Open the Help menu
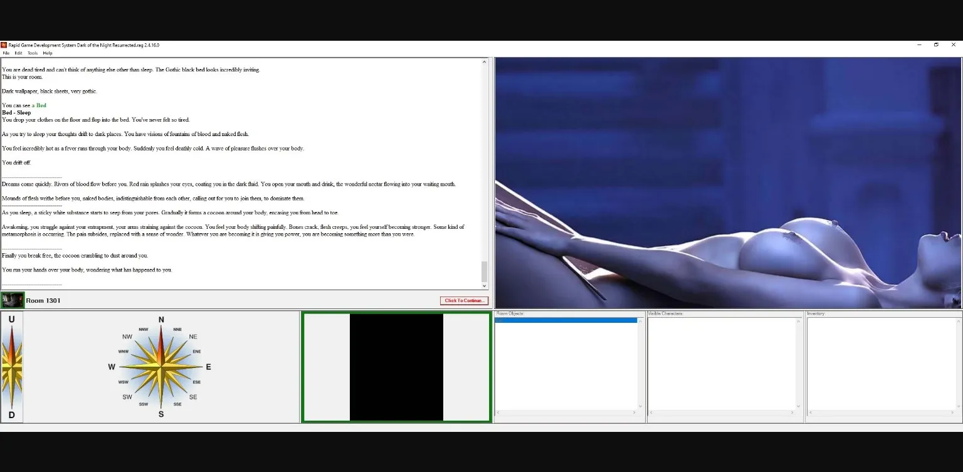Viewport: 963px width, 472px height. click(x=48, y=53)
